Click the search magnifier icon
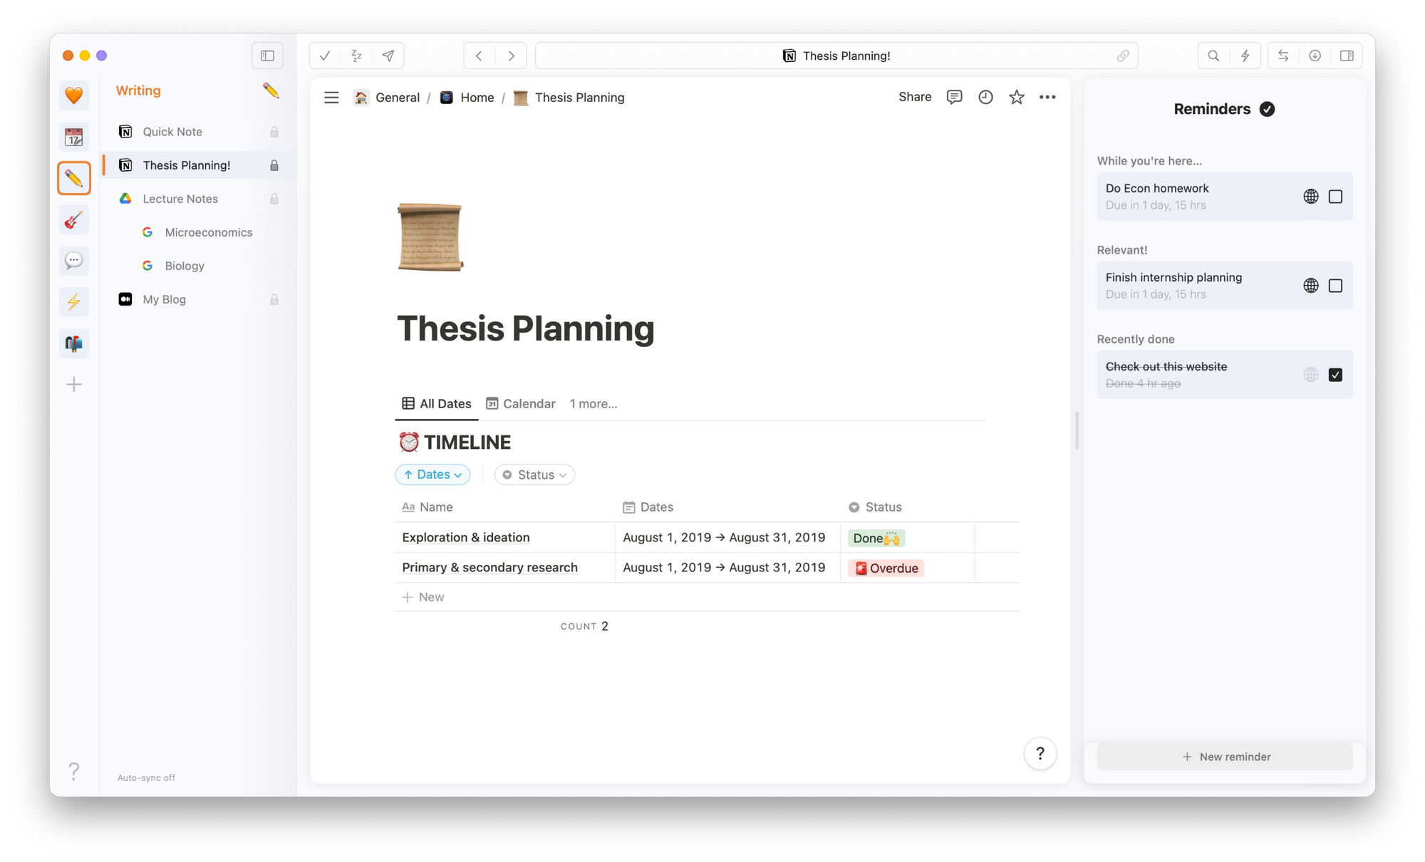This screenshot has height=862, width=1425. pos(1213,56)
